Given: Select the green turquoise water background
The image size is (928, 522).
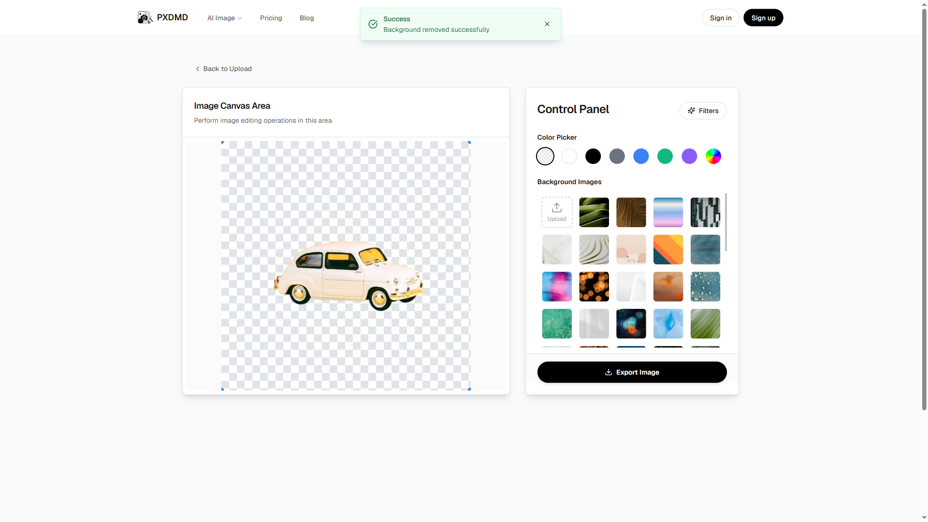Looking at the screenshot, I should [x=557, y=324].
